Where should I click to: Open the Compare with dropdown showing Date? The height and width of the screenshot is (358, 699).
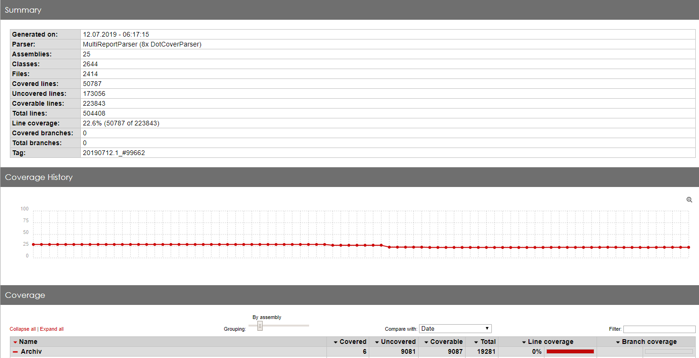[455, 328]
